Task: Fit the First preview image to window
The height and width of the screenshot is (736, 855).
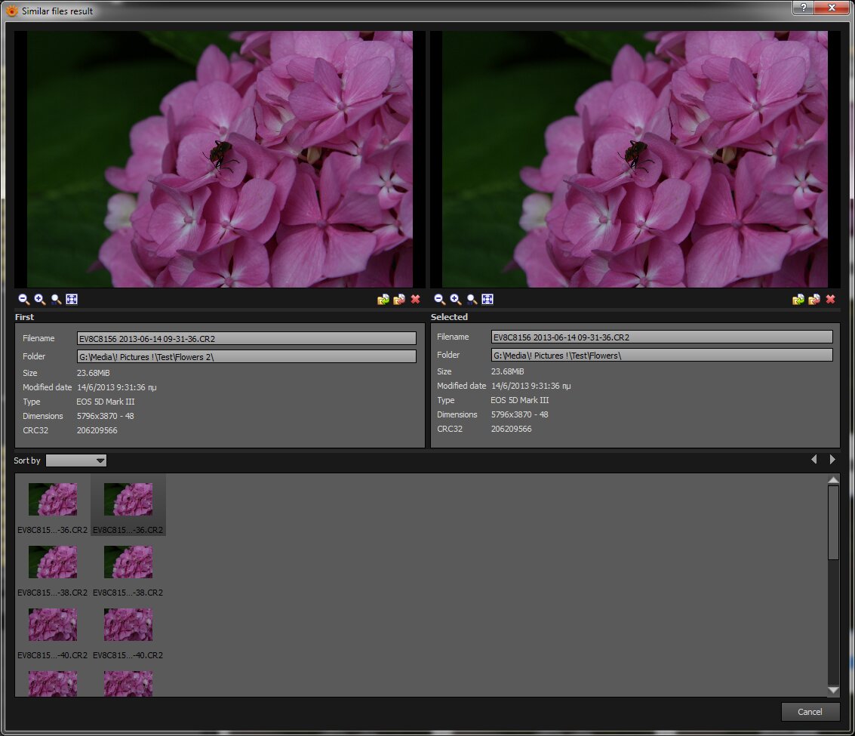Action: [72, 299]
